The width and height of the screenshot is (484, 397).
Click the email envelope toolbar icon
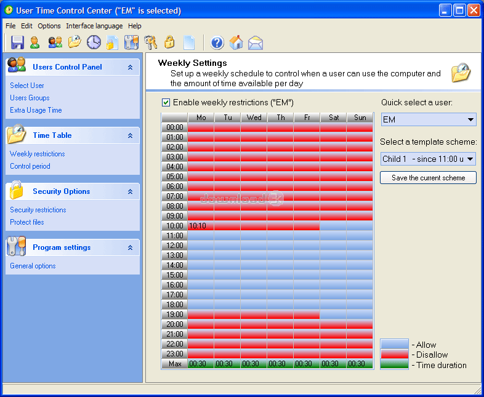[x=256, y=42]
